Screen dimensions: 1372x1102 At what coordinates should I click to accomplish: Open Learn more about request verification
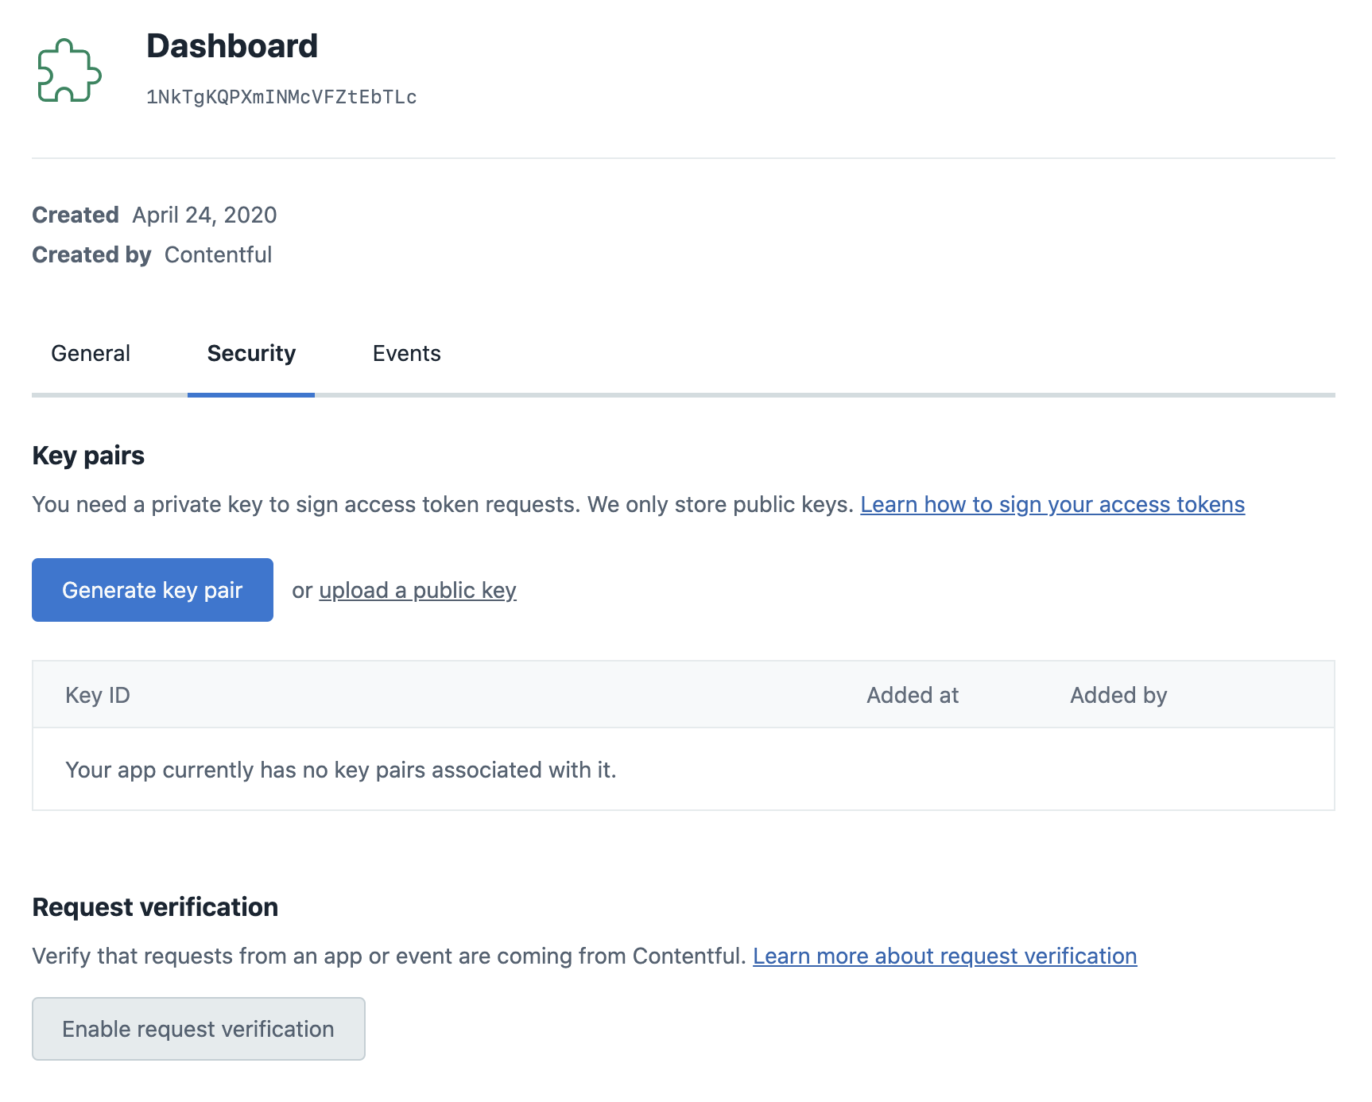pyautogui.click(x=945, y=956)
